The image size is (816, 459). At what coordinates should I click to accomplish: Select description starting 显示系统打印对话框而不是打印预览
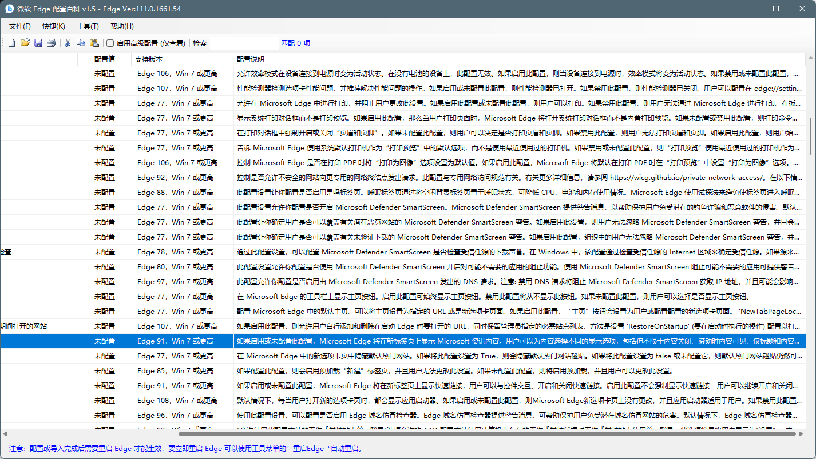click(520, 118)
